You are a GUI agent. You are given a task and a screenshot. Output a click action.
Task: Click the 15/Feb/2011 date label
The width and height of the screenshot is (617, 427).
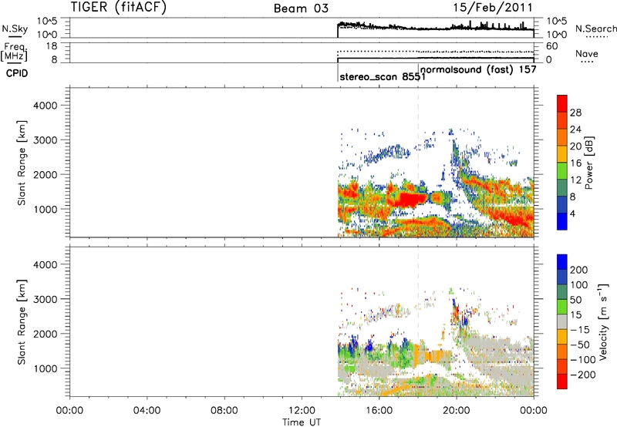tap(493, 7)
